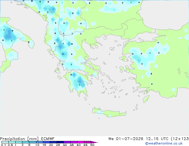
Task: Click the '50' legend scale label
Action: [92, 145]
